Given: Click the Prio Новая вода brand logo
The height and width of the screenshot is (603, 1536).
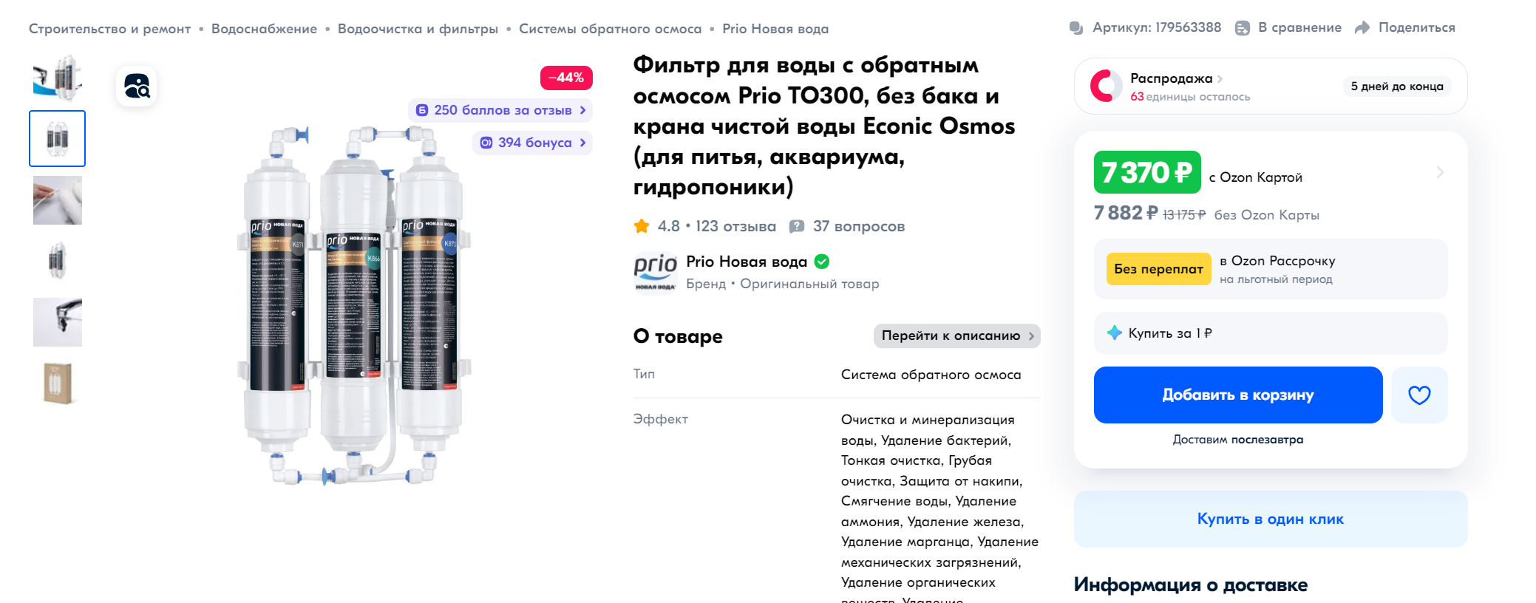Looking at the screenshot, I should [x=655, y=272].
